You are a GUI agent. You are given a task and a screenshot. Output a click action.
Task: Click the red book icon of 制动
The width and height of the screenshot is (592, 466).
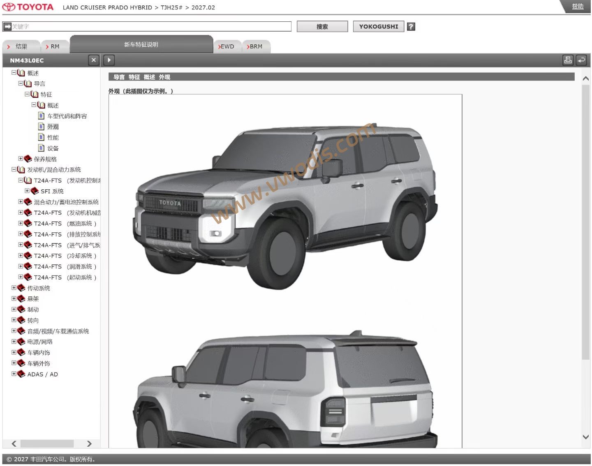(21, 309)
